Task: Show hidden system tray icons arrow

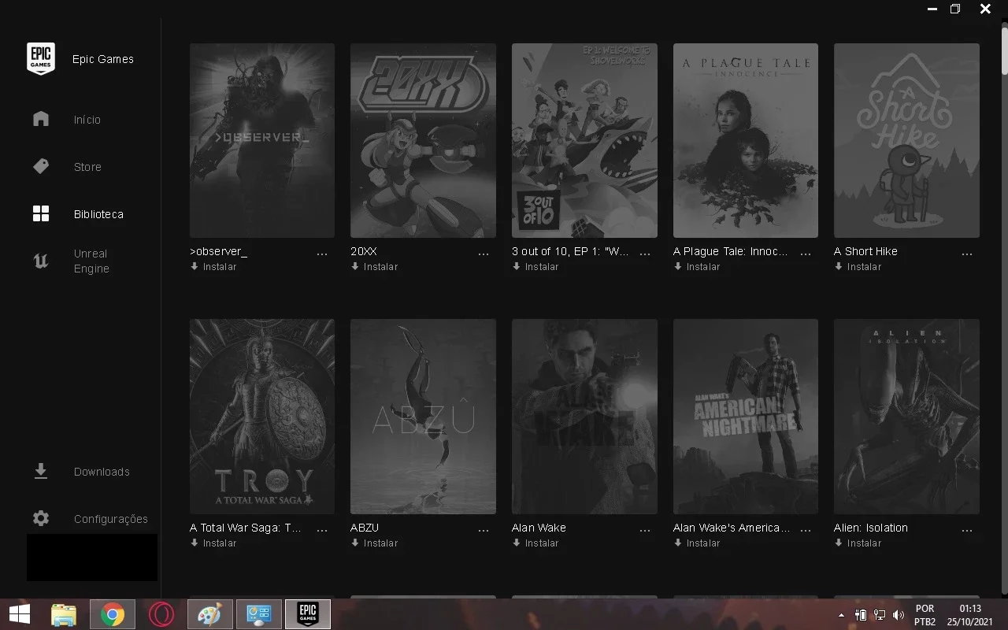Action: [841, 615]
